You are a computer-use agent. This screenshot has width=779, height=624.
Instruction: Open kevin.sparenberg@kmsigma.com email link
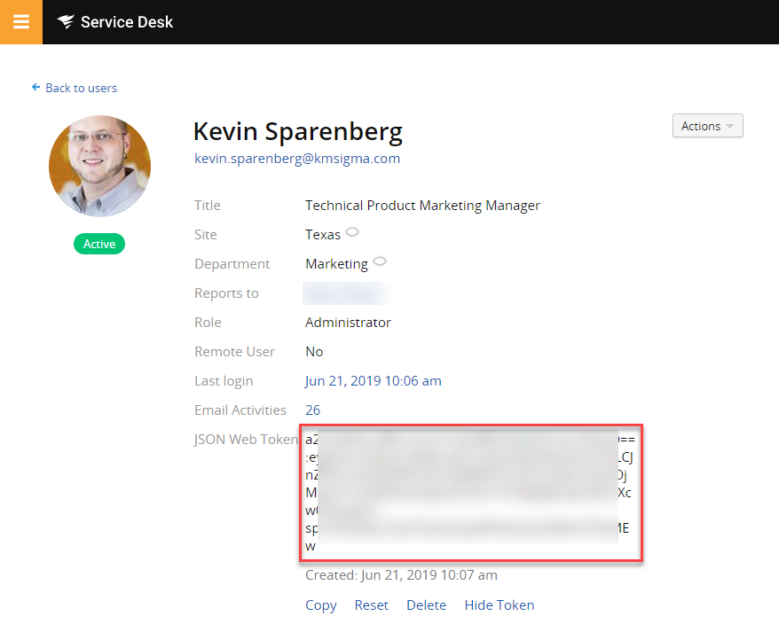click(x=297, y=159)
